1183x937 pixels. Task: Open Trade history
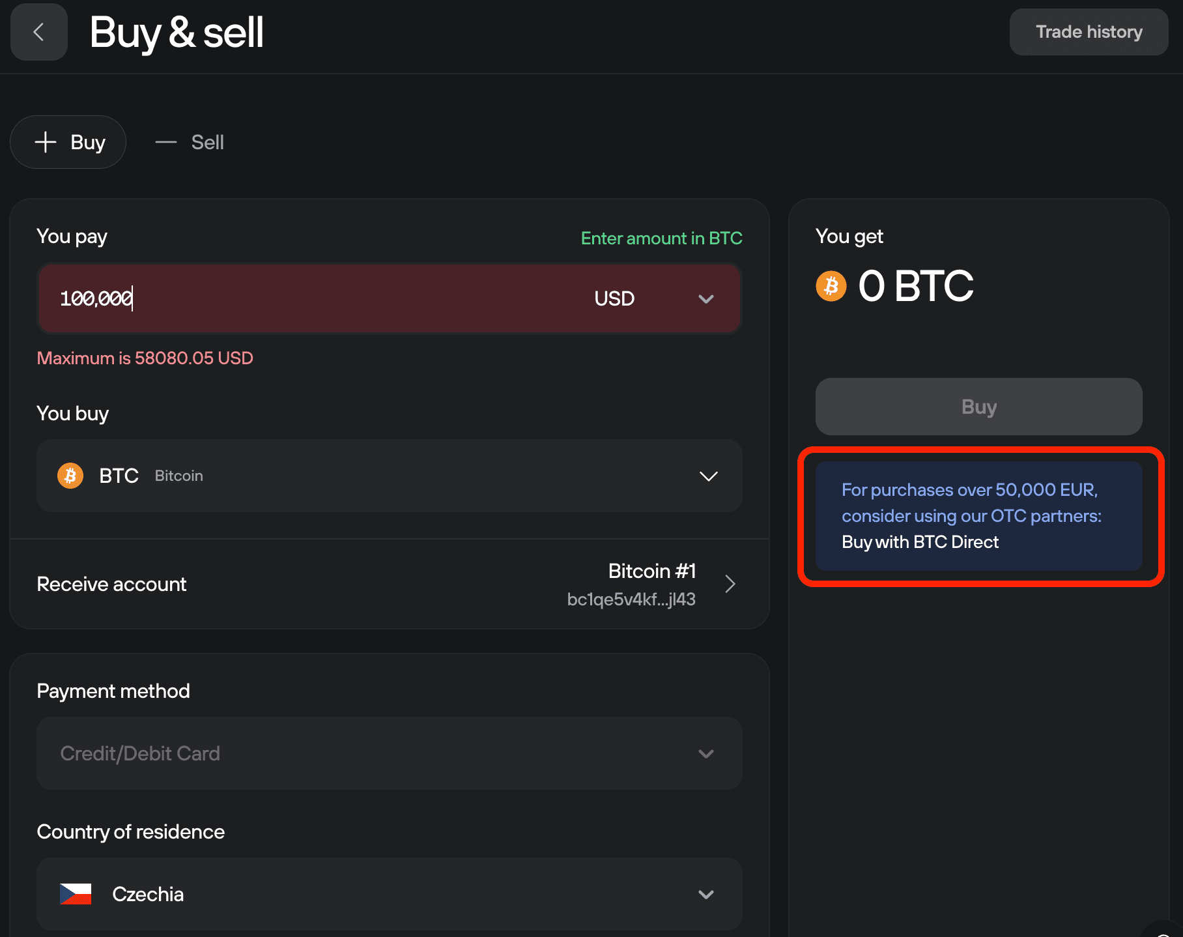click(1089, 32)
